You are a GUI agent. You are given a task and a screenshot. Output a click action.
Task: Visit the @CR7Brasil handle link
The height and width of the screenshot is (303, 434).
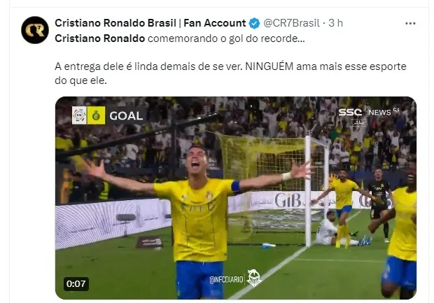click(x=291, y=23)
